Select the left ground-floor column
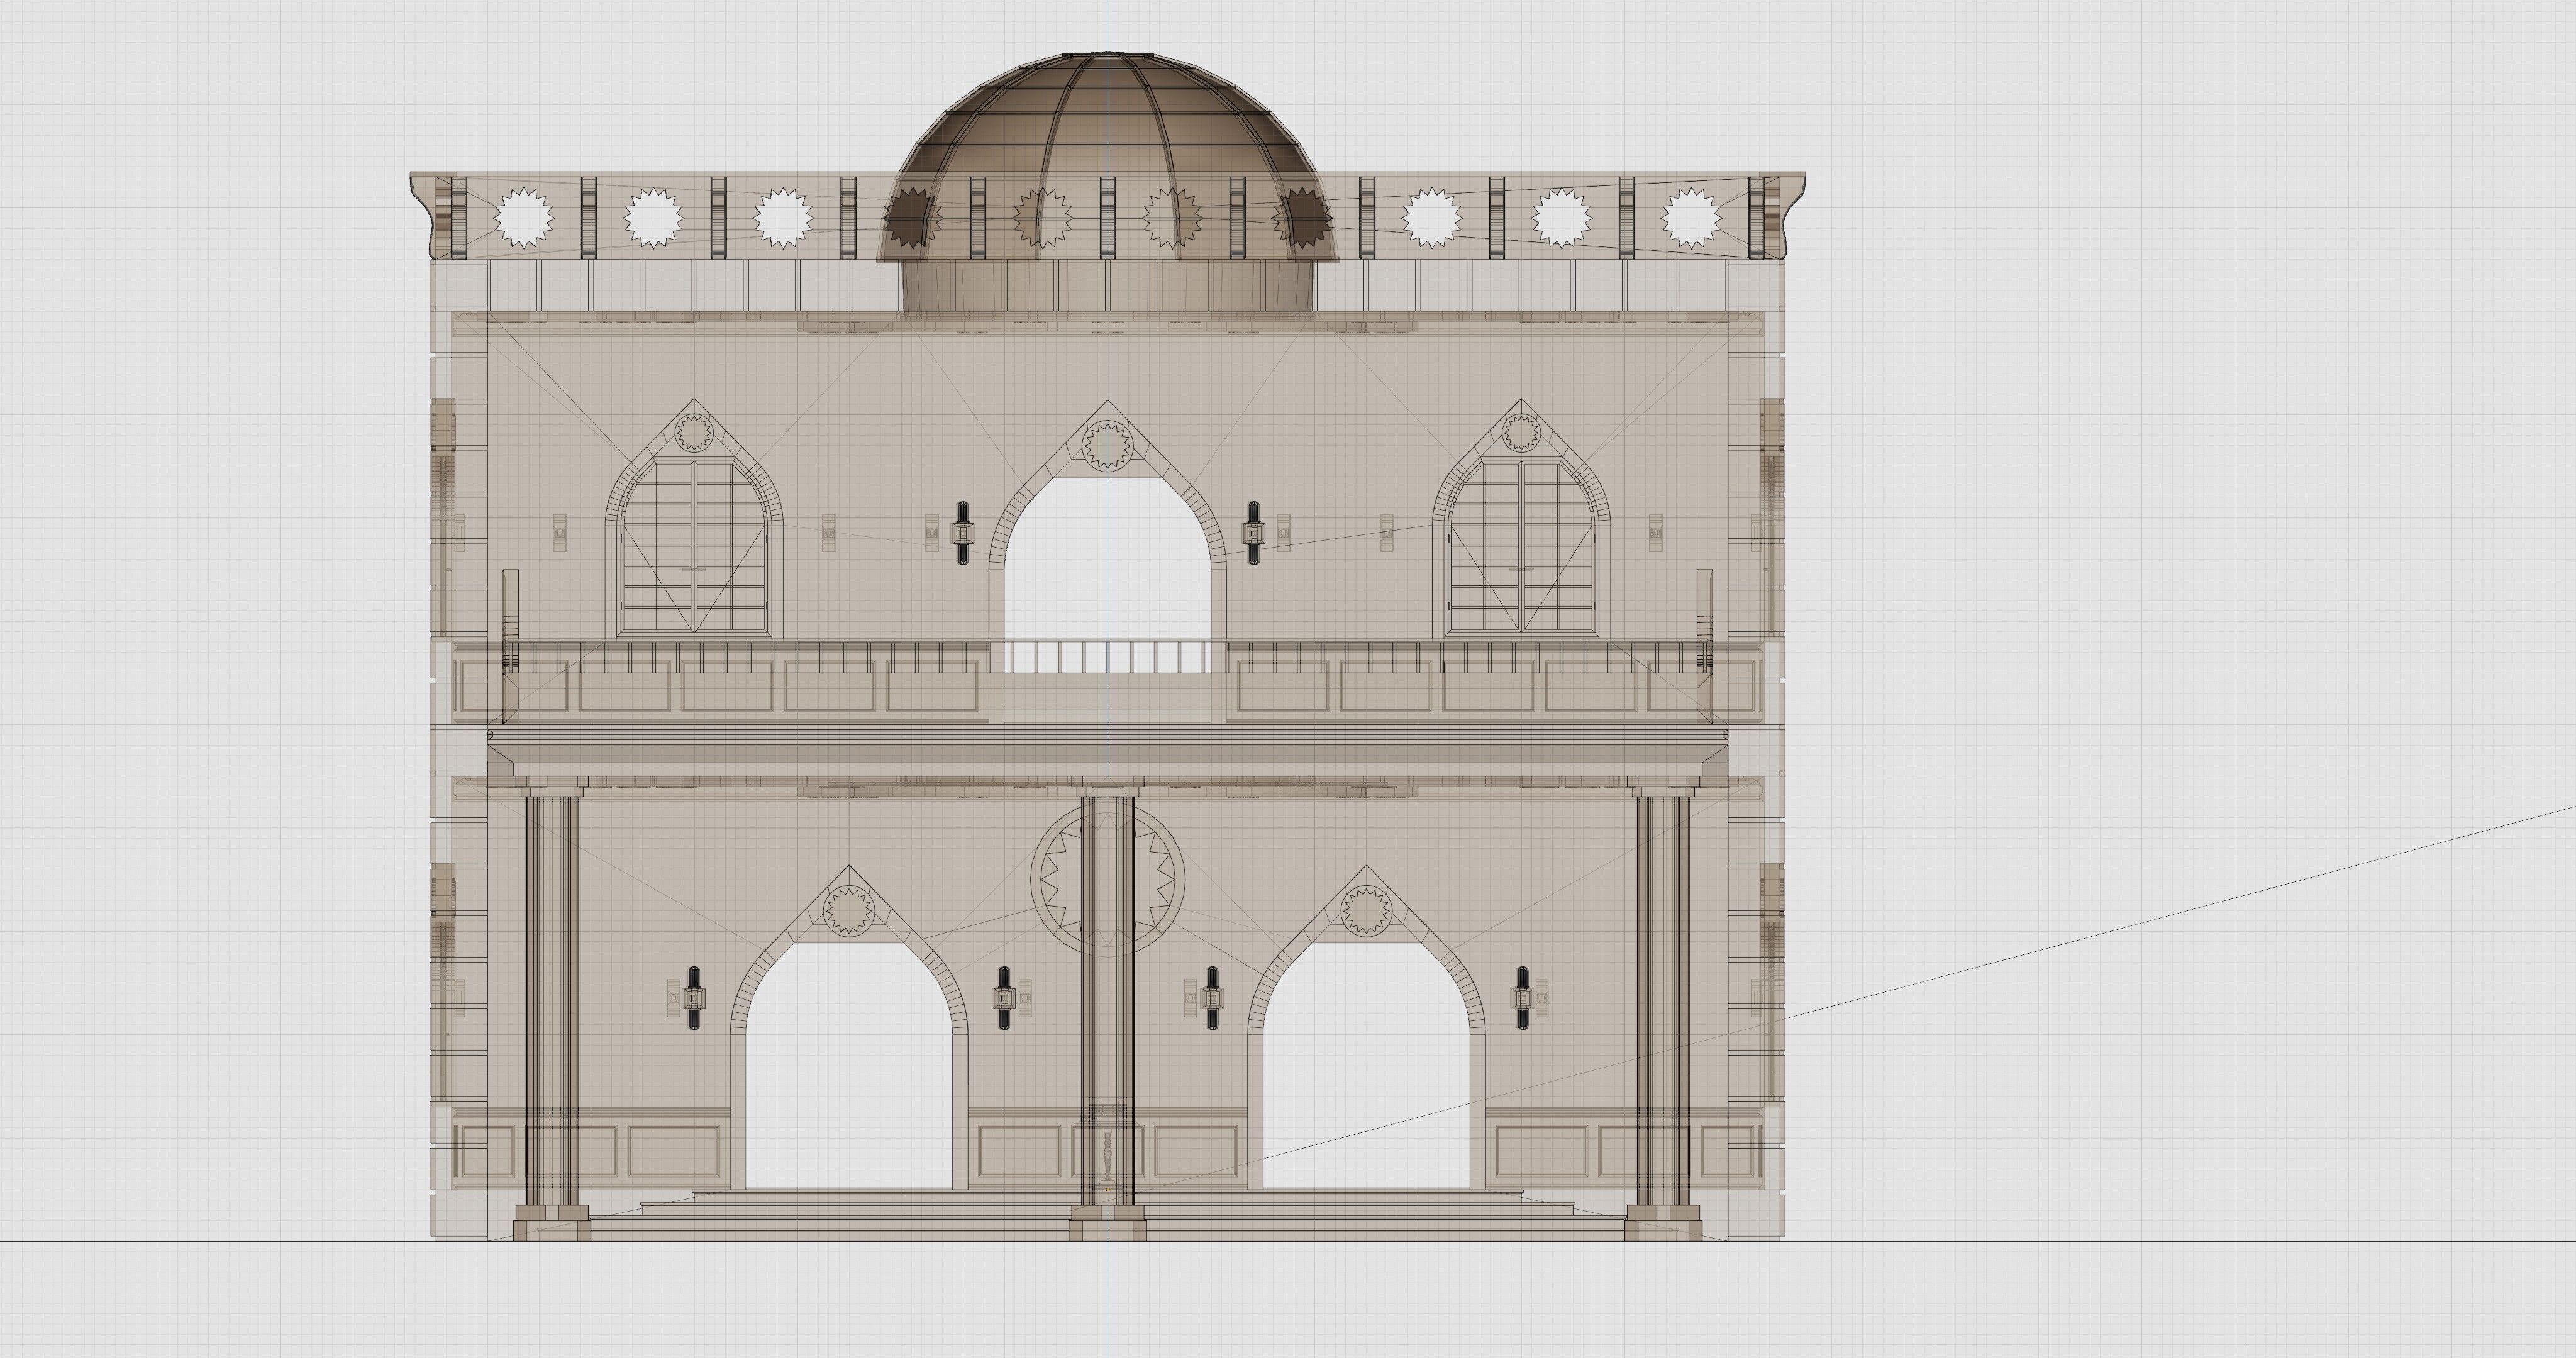The image size is (2576, 1358). click(x=551, y=1000)
